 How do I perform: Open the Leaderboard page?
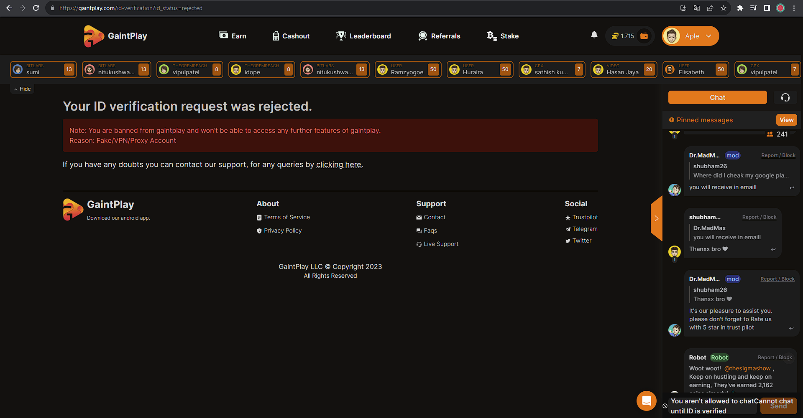pyautogui.click(x=363, y=36)
